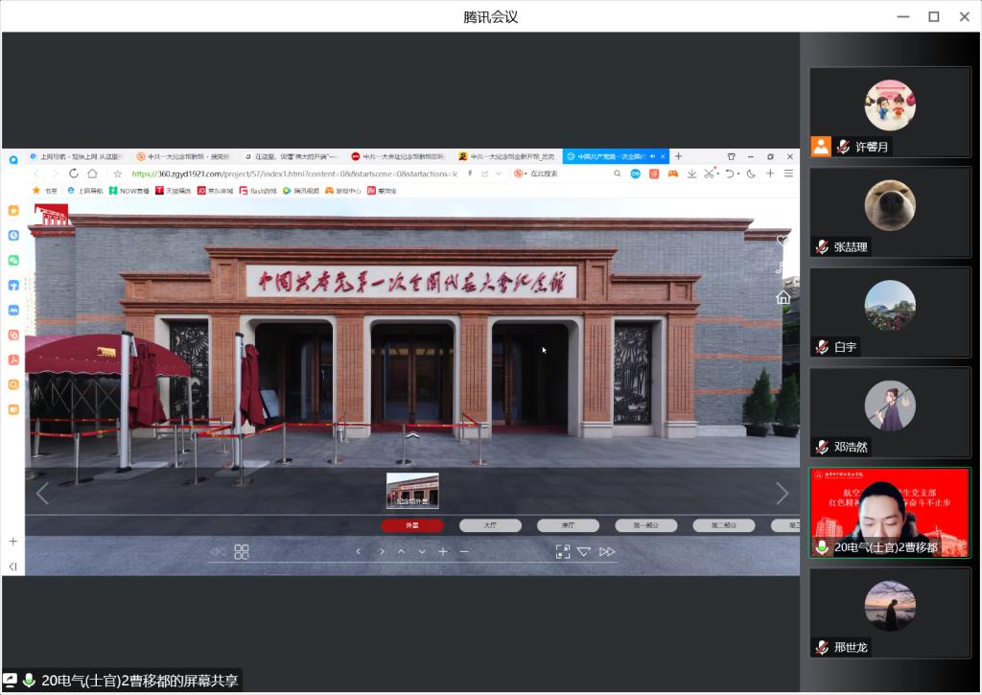Open the scene grid thumbnails icon
Viewport: 982px width, 695px height.
pos(242,551)
